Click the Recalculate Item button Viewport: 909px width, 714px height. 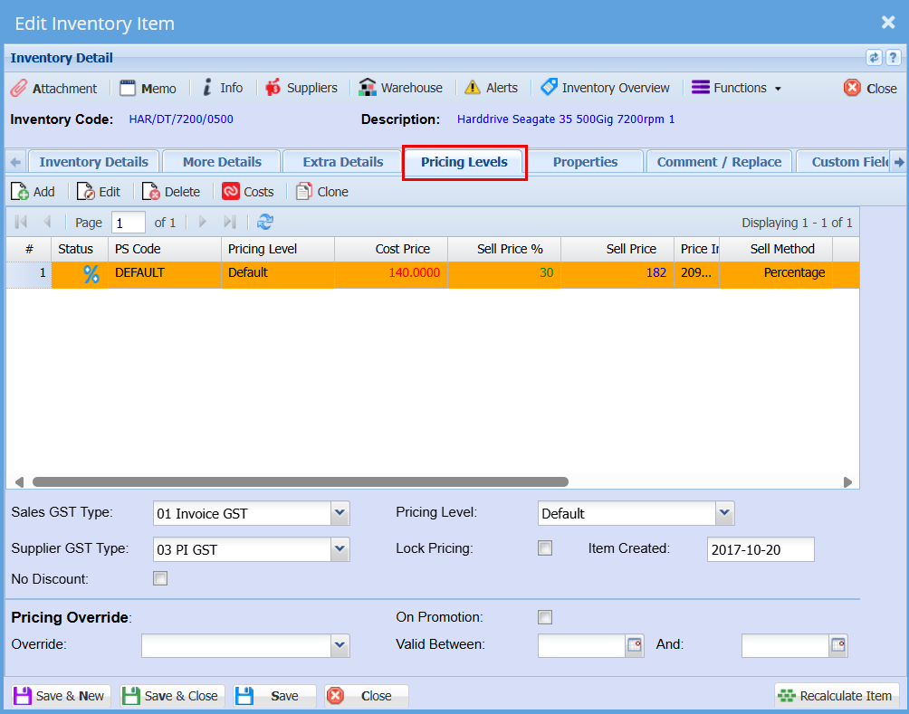[836, 696]
